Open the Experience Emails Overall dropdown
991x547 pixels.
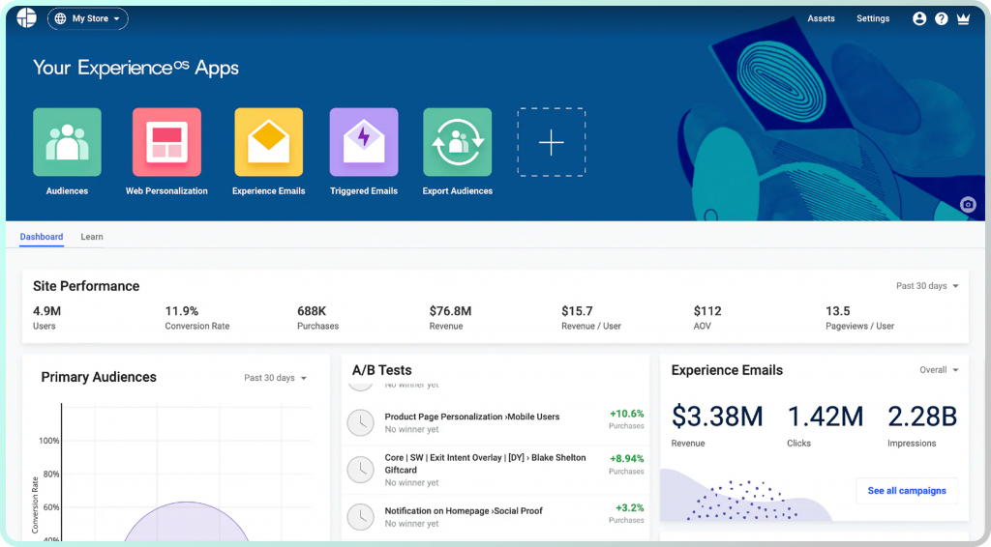(939, 370)
